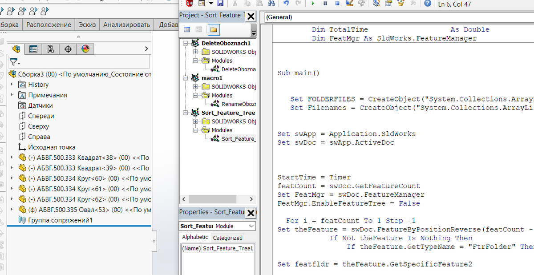The image size is (534, 275).
Task: Close the Properties panel
Action: pos(251,213)
